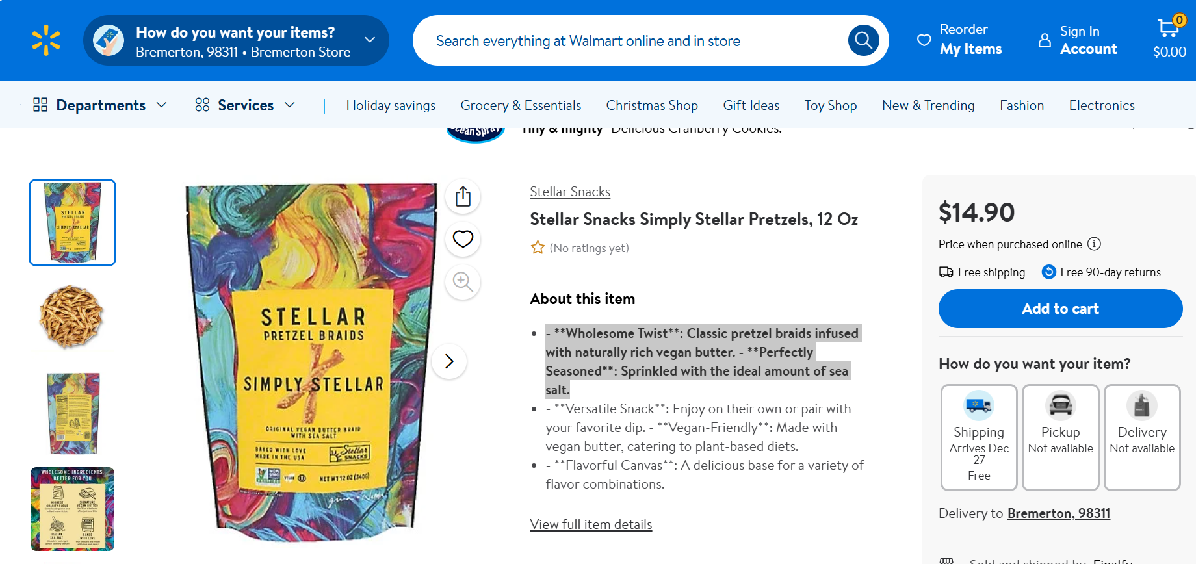Click Add to cart button
Viewport: 1196px width, 564px height.
(x=1060, y=309)
